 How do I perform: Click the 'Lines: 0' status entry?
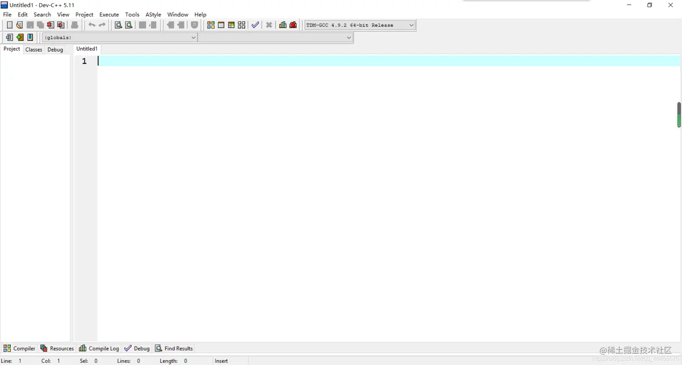129,361
